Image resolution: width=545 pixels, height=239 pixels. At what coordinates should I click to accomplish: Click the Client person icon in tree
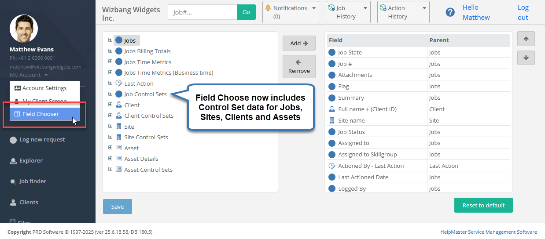(x=119, y=105)
